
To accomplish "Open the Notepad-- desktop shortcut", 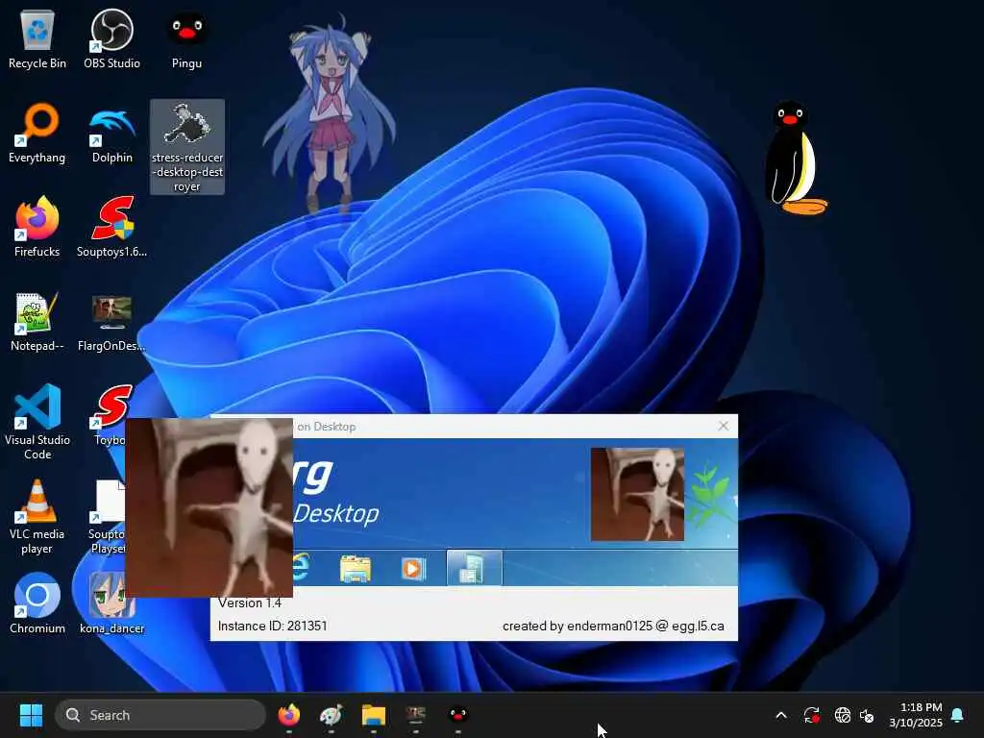I will point(37,321).
